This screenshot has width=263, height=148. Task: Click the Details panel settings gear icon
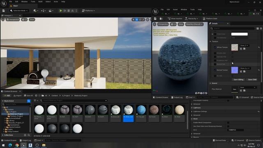point(261,28)
